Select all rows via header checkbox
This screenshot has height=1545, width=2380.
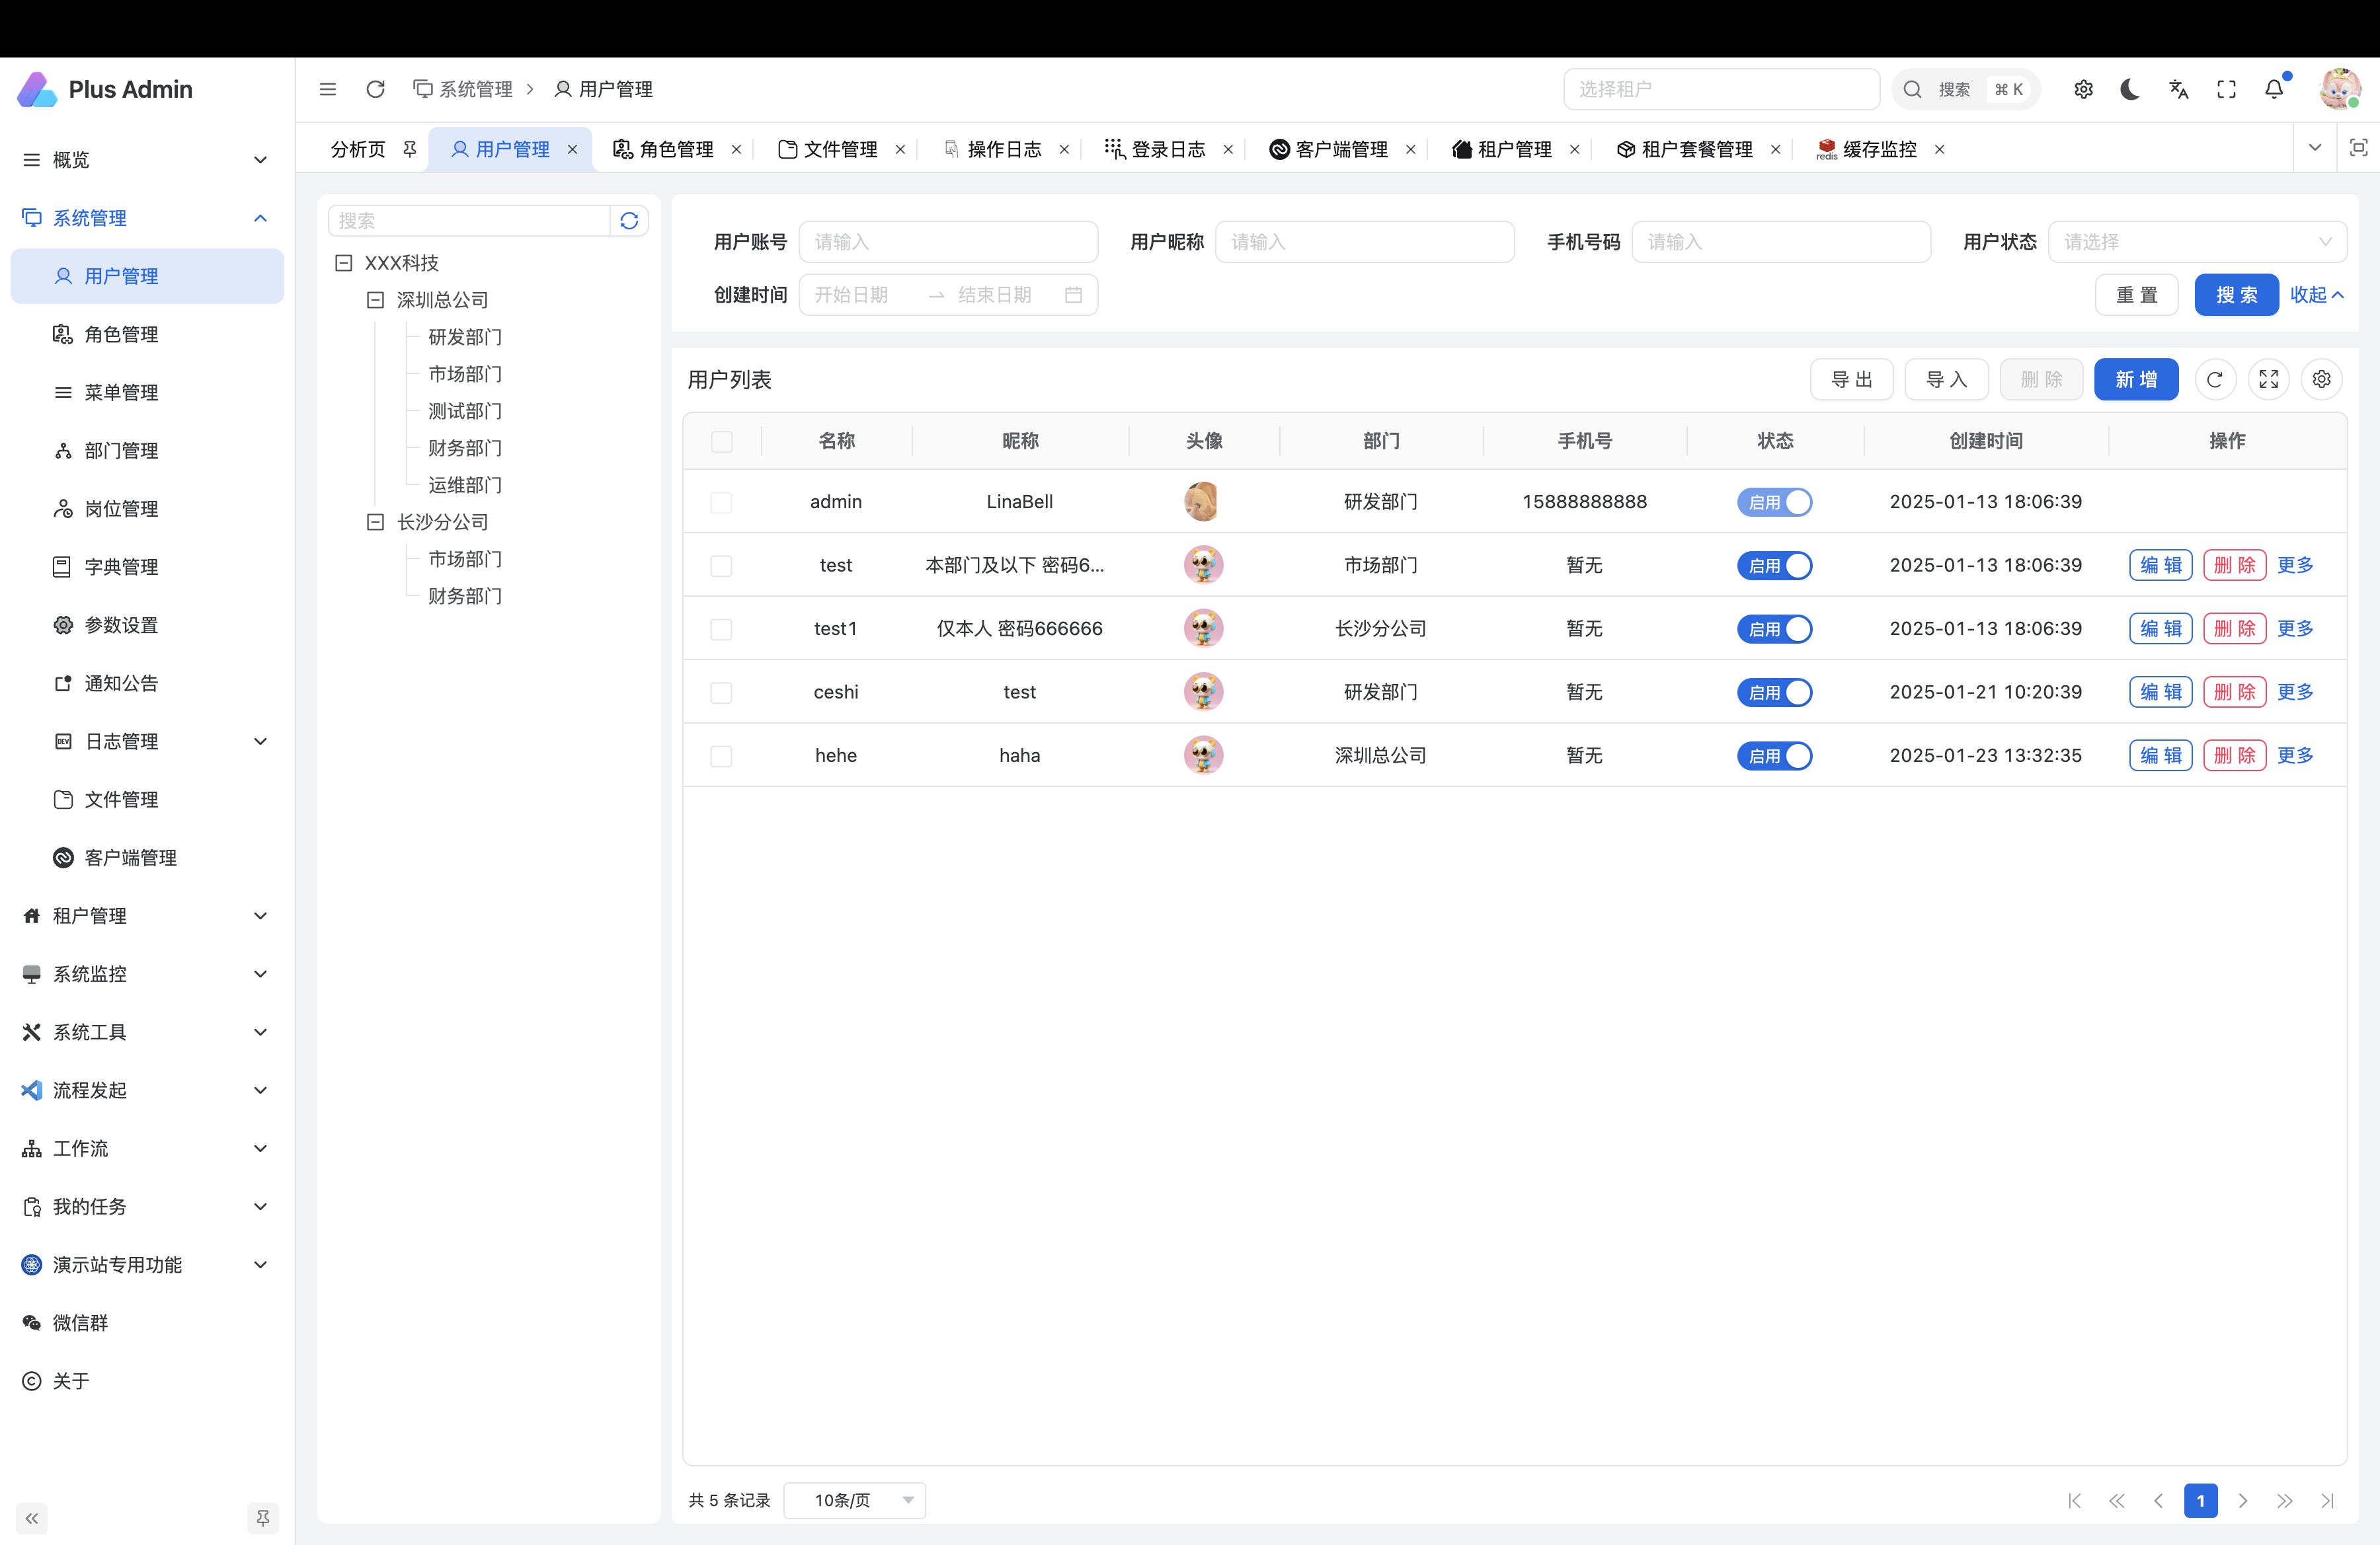click(721, 441)
